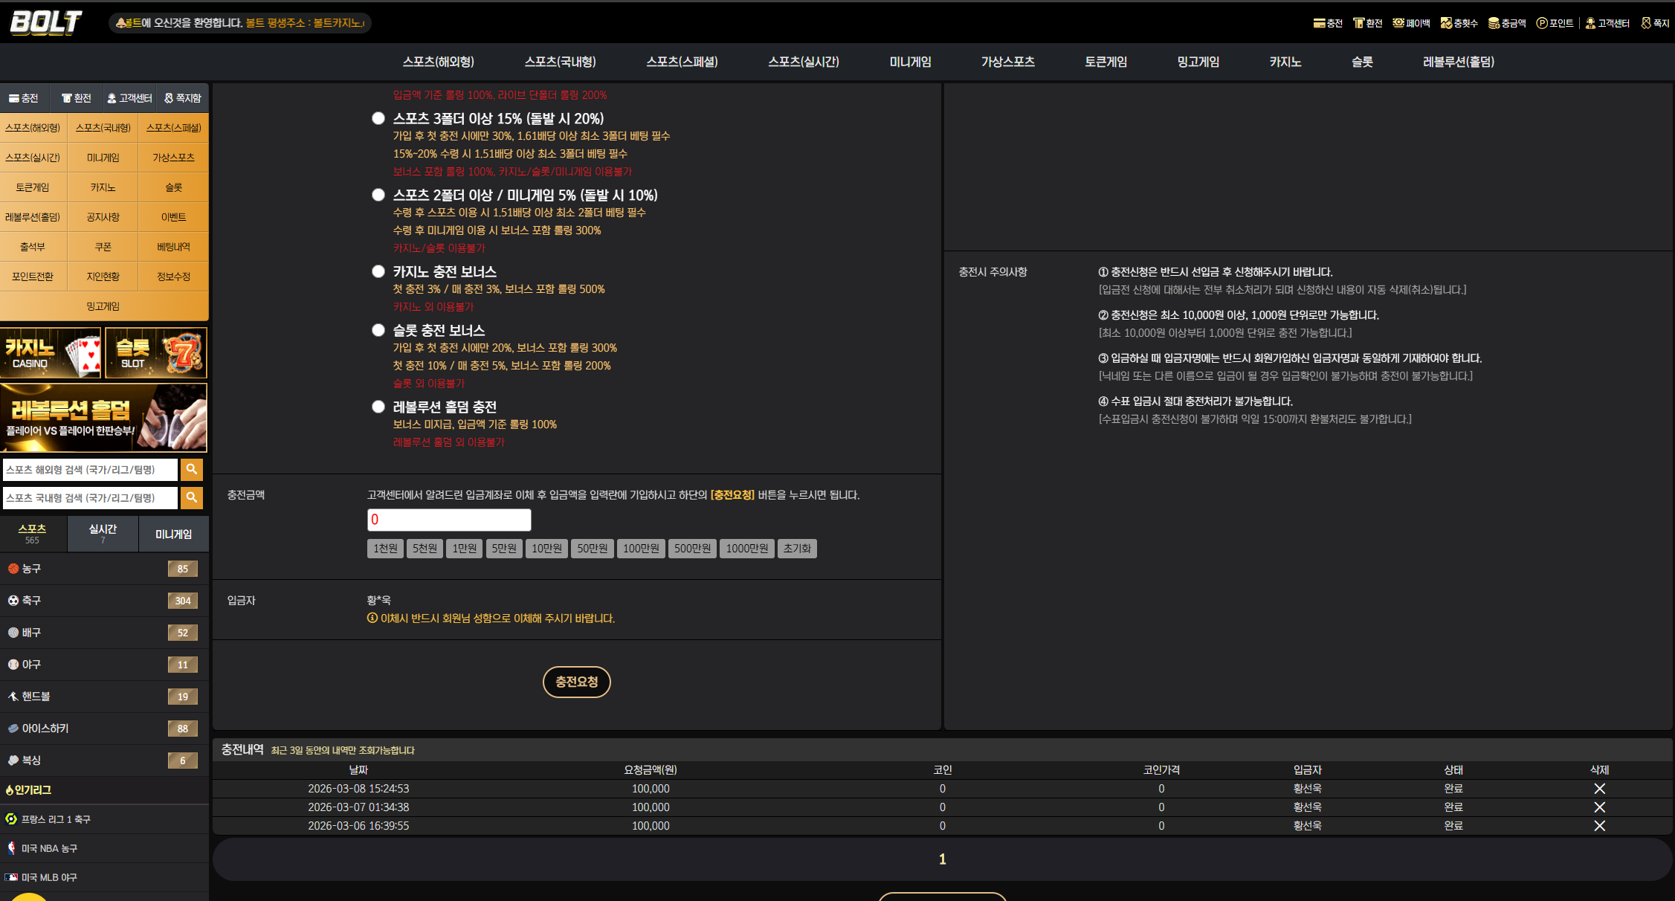Click the search icon for 해외형 sports search
The height and width of the screenshot is (901, 1675).
pyautogui.click(x=192, y=469)
